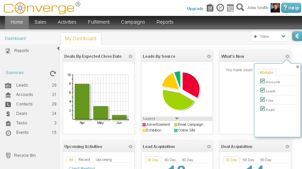
Task: Expand the New dropdown menu
Action: tap(283, 37)
